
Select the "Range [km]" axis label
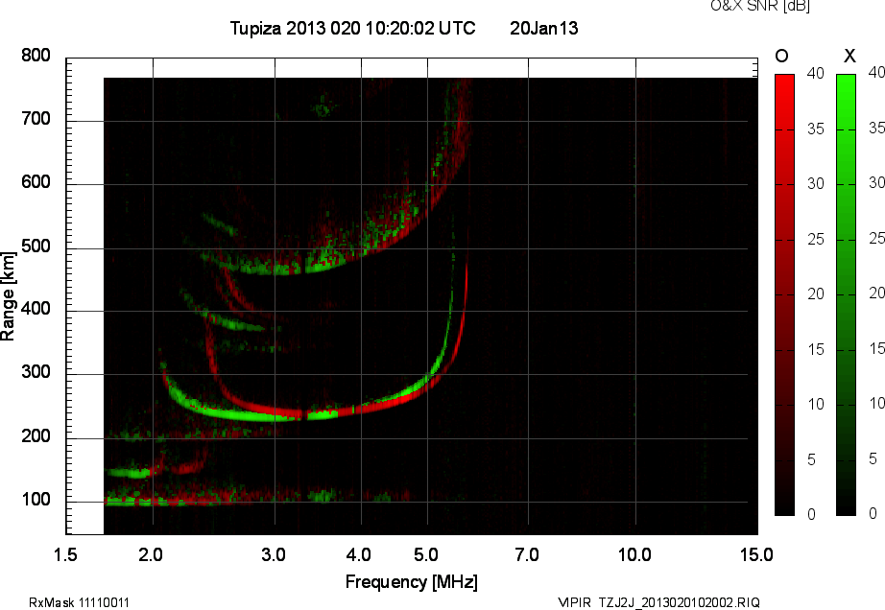[x=8, y=296]
